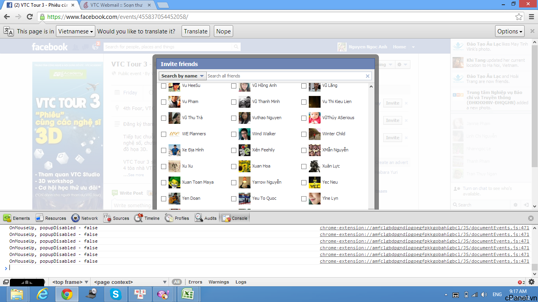Open the Chrome menu icon

[x=531, y=17]
